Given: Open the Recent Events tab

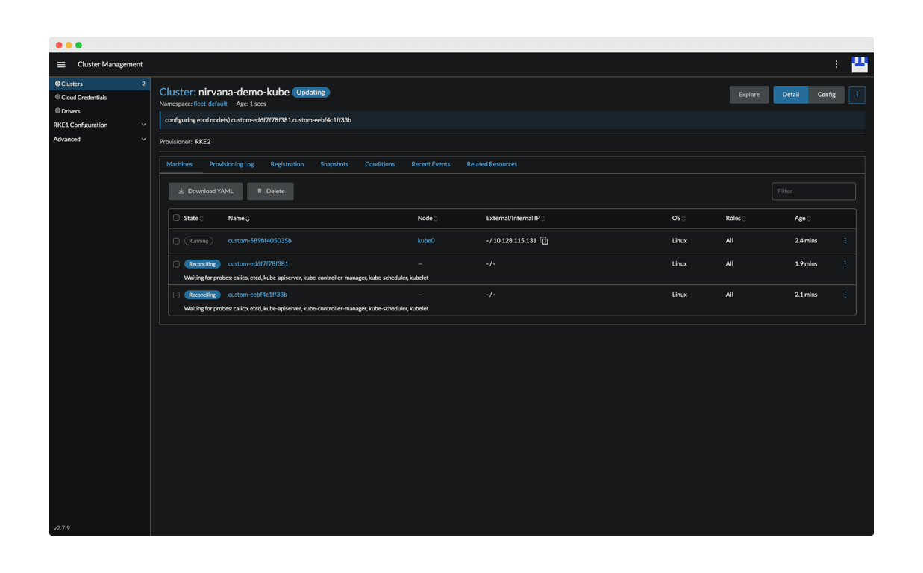Looking at the screenshot, I should pyautogui.click(x=431, y=164).
